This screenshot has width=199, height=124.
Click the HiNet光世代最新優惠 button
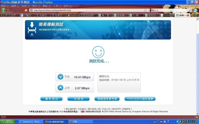140,99
